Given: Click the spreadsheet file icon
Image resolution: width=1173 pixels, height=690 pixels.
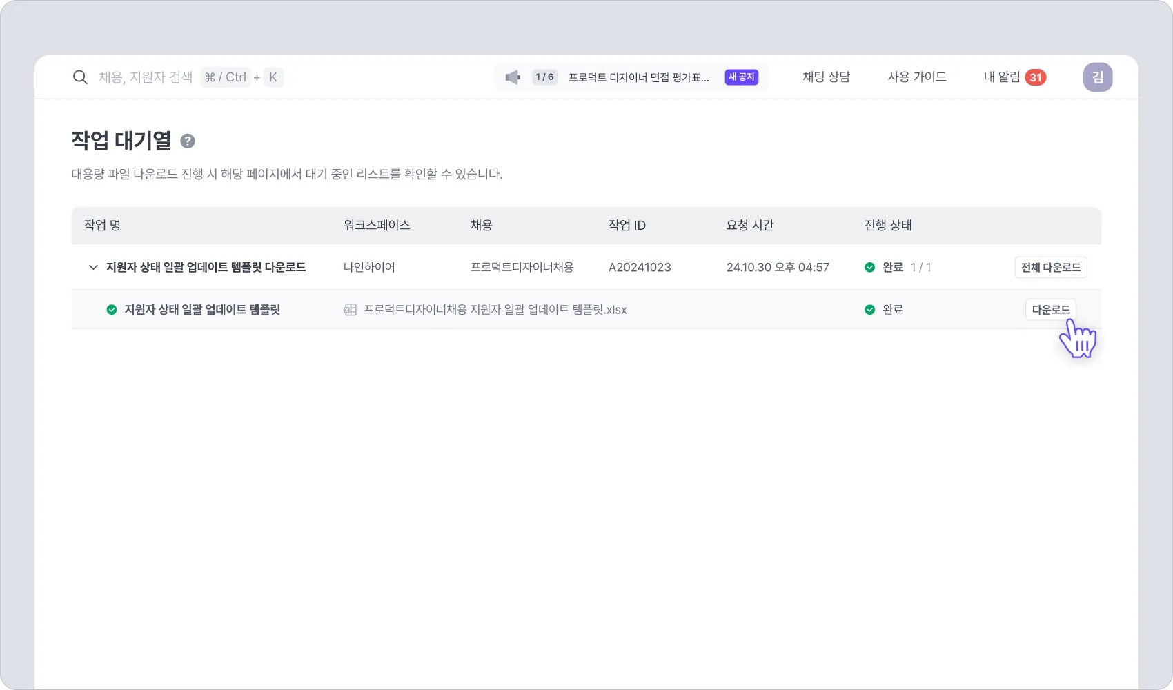Looking at the screenshot, I should pyautogui.click(x=351, y=310).
